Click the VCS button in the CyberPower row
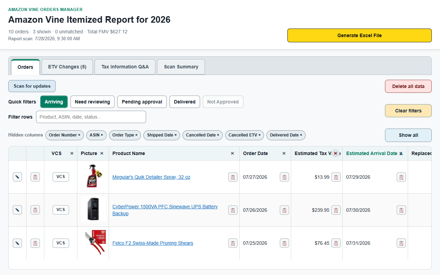Screen dimensions: 440x275 pyautogui.click(x=61, y=210)
